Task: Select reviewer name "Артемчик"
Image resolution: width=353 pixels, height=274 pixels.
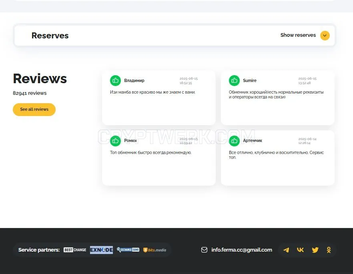Action: point(253,140)
